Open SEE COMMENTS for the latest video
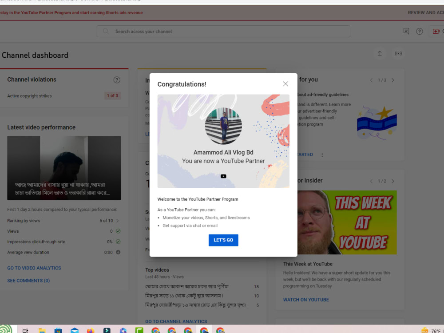The height and width of the screenshot is (333, 444). [28, 280]
